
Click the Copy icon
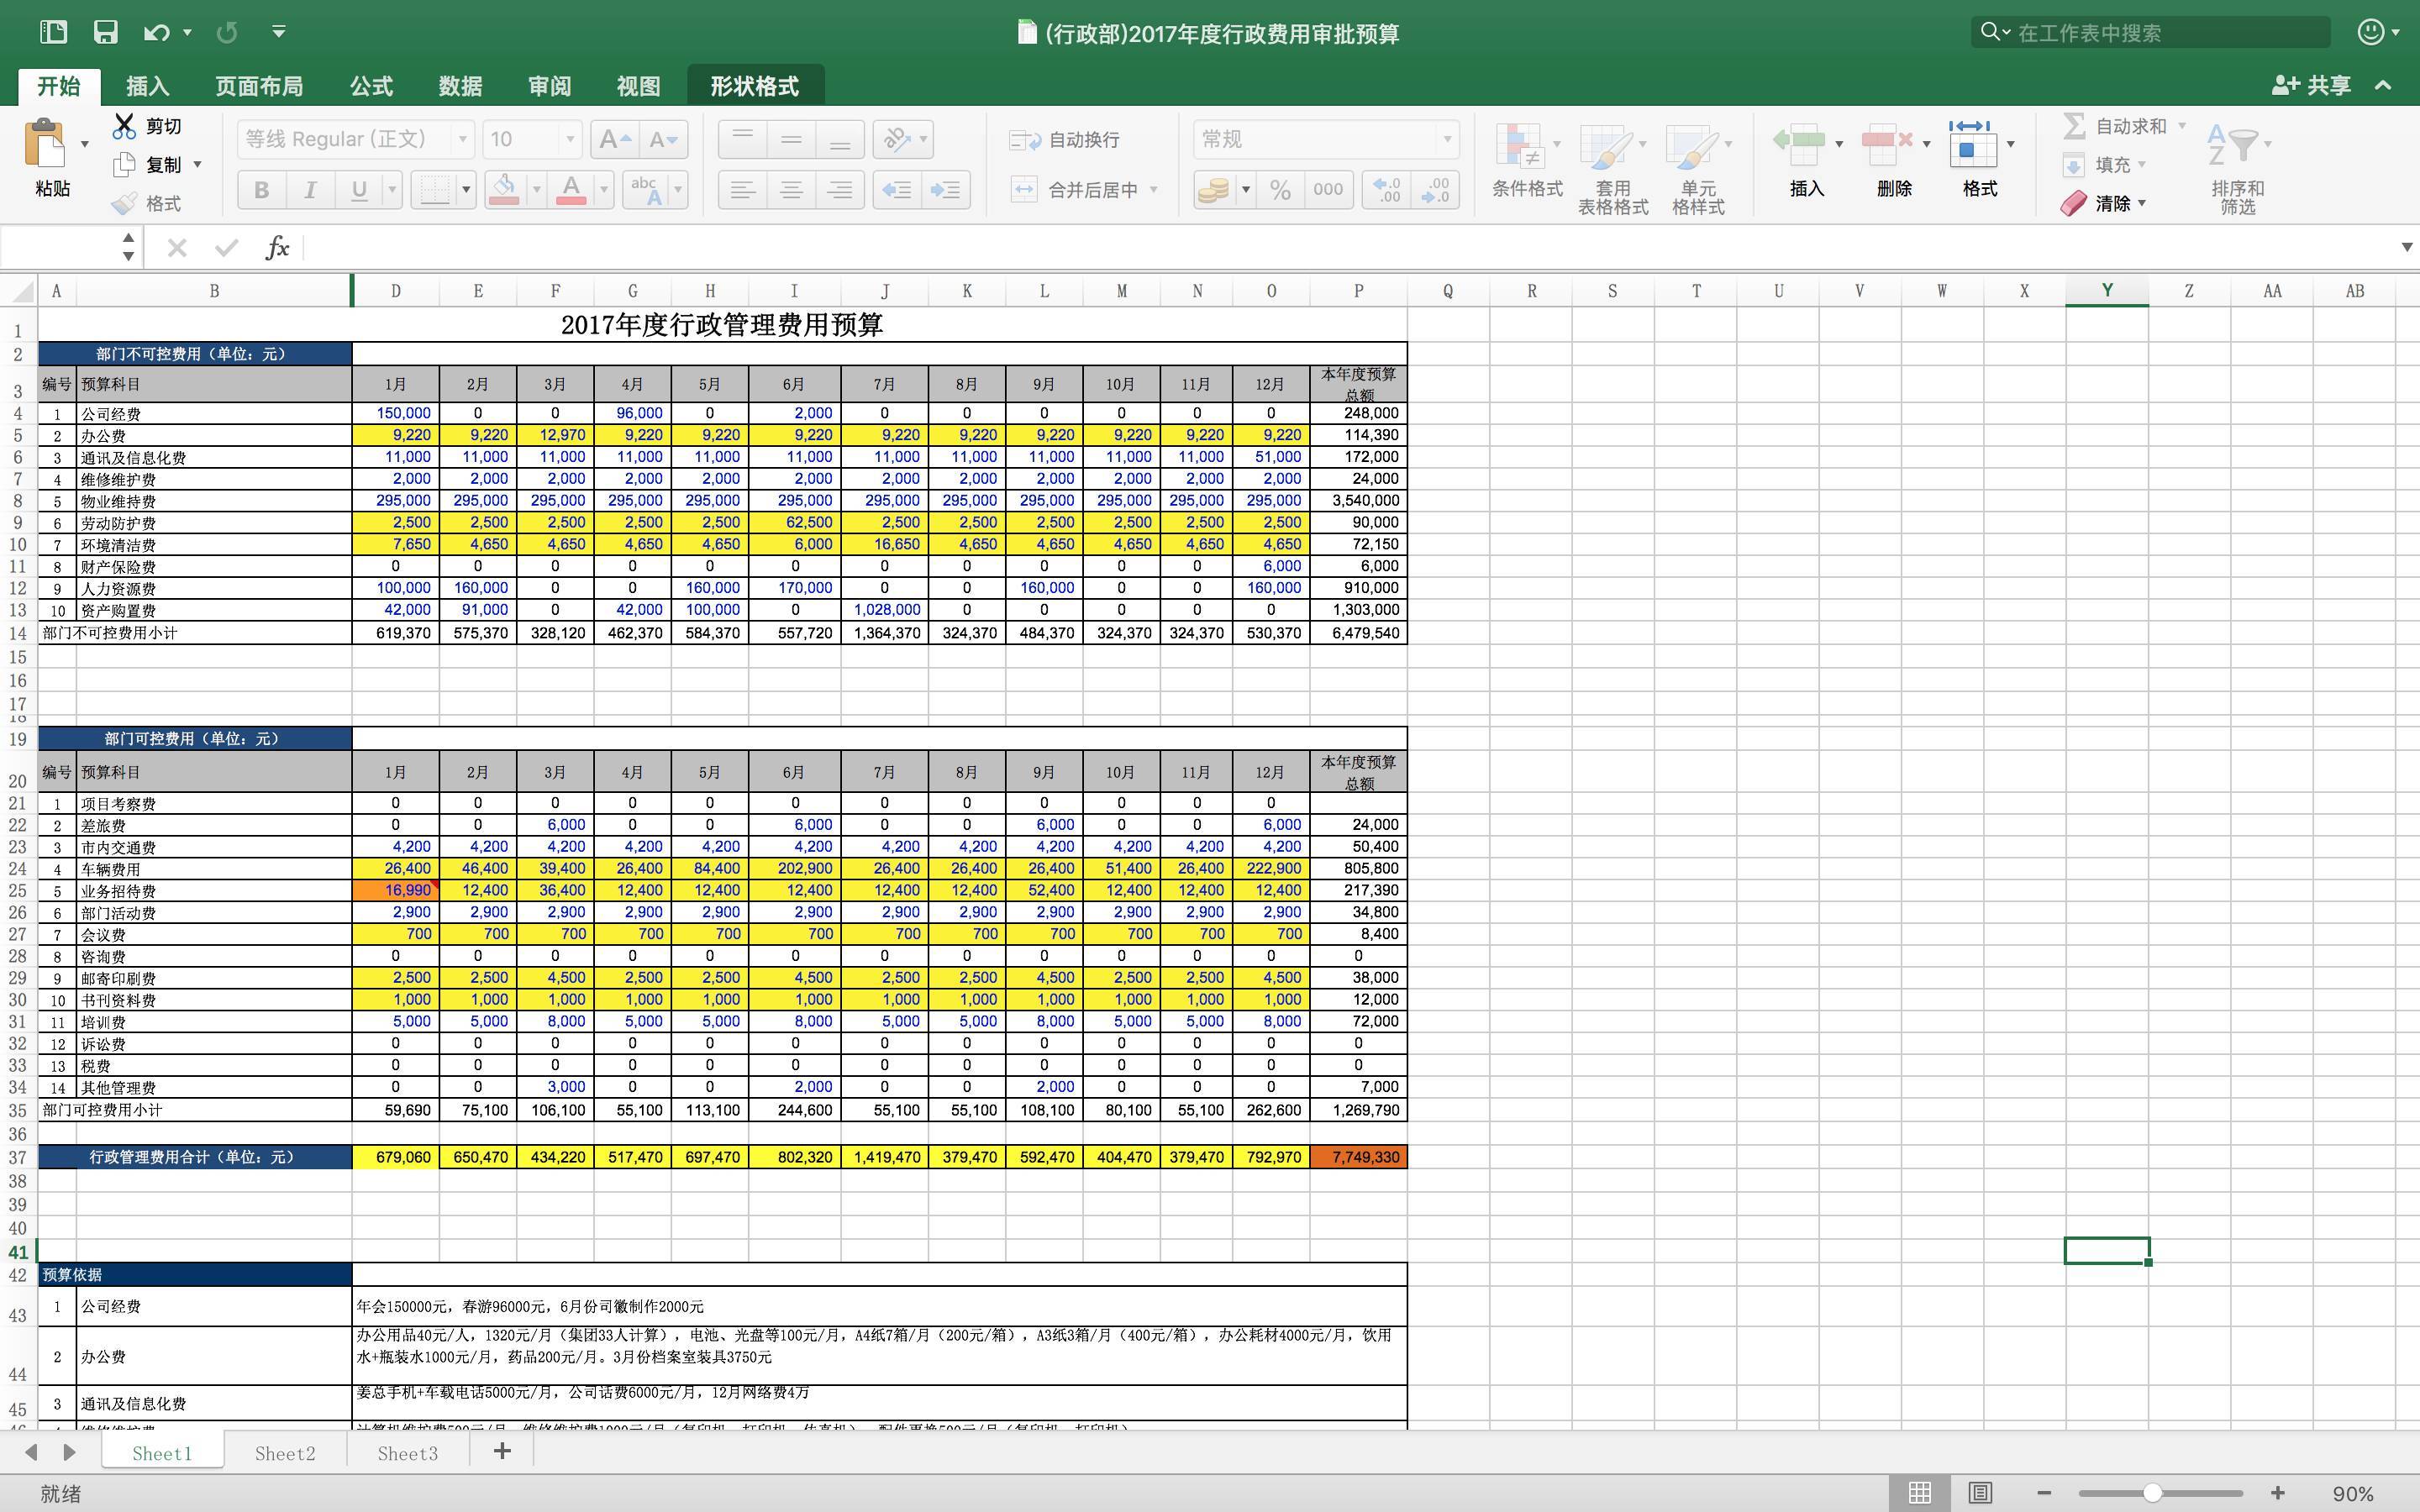[124, 165]
